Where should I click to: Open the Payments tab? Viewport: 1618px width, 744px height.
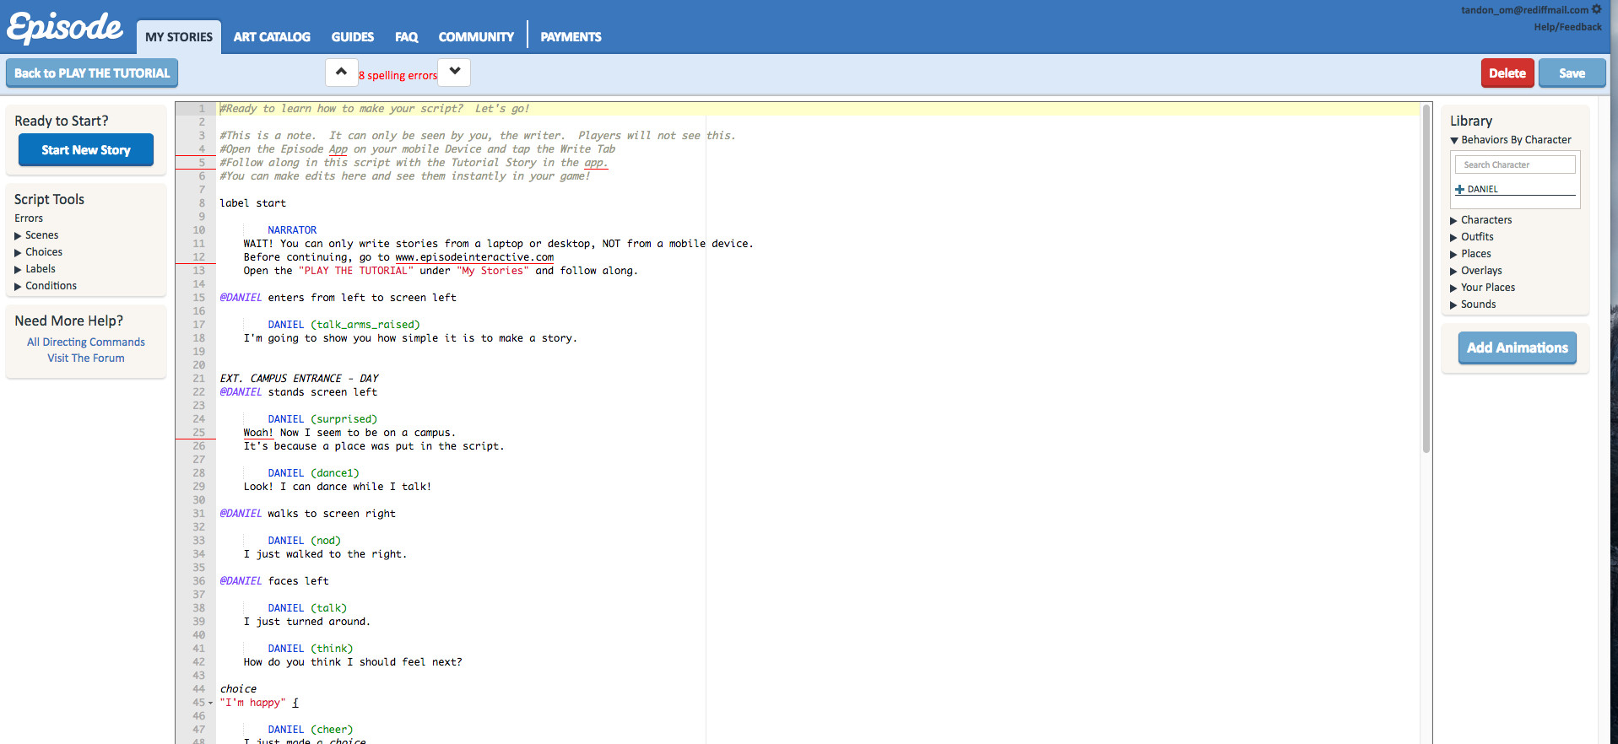pos(571,37)
